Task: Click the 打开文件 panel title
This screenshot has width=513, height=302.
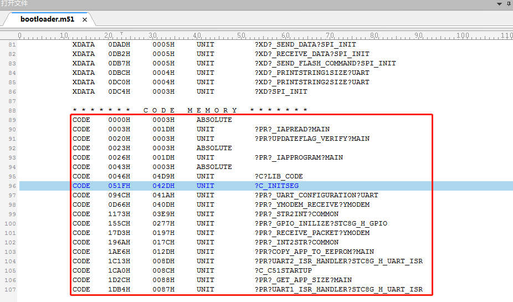Action: [x=14, y=3]
